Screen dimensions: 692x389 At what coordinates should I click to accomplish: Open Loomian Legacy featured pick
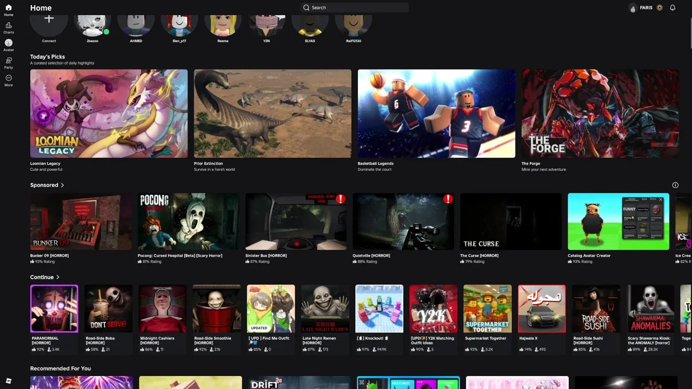[109, 113]
